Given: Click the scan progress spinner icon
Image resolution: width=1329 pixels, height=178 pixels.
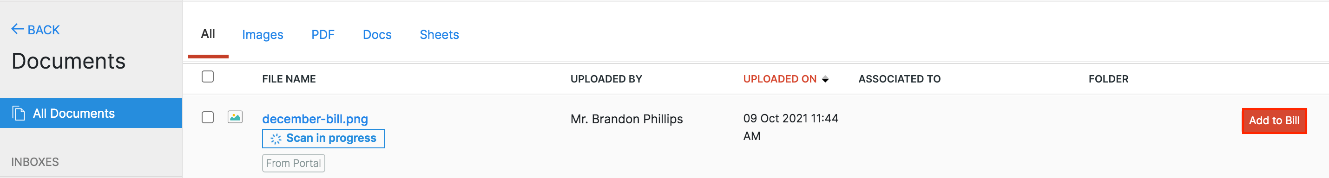Looking at the screenshot, I should 276,139.
